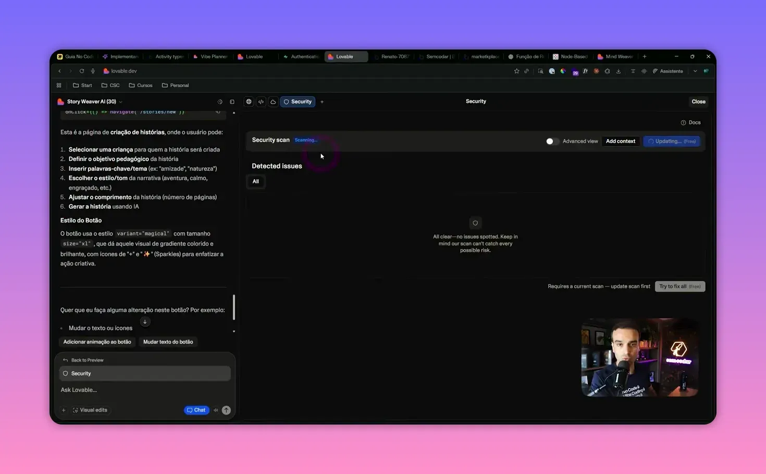The image size is (766, 474).
Task: Click the send arrow button in chat
Action: 226,410
